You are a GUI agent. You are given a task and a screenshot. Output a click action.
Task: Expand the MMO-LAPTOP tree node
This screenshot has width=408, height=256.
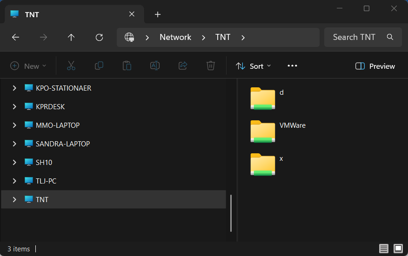pyautogui.click(x=14, y=125)
